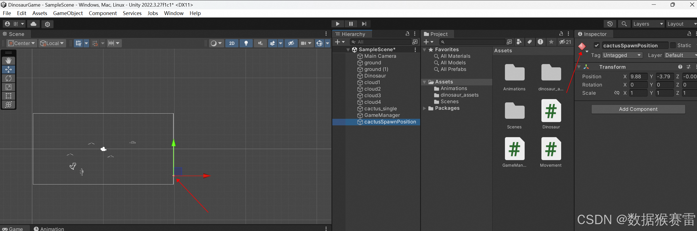Click the Hierarchy add plus button

[x=340, y=42]
